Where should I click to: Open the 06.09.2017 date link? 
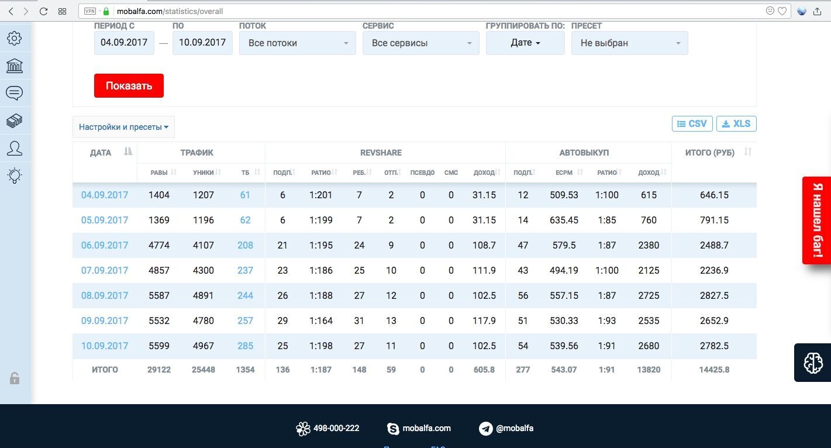pyautogui.click(x=104, y=246)
